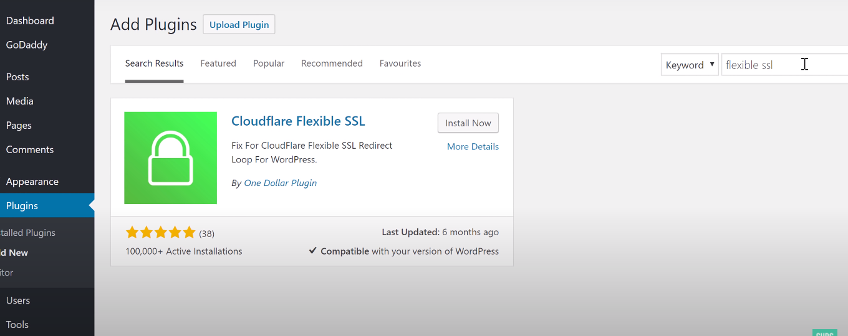Go to Dashboard in sidebar

(30, 21)
